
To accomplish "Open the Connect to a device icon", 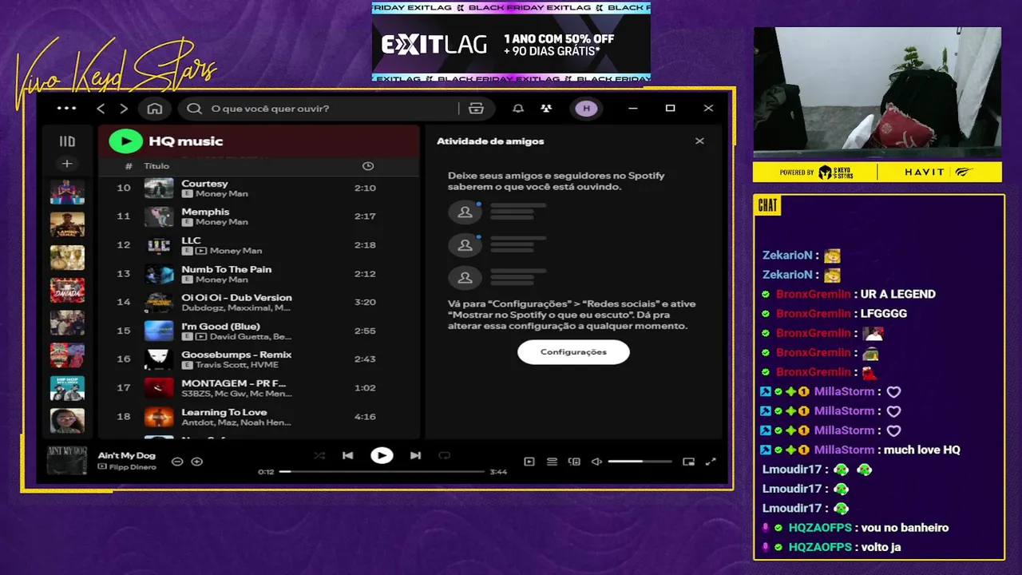I will click(x=574, y=462).
